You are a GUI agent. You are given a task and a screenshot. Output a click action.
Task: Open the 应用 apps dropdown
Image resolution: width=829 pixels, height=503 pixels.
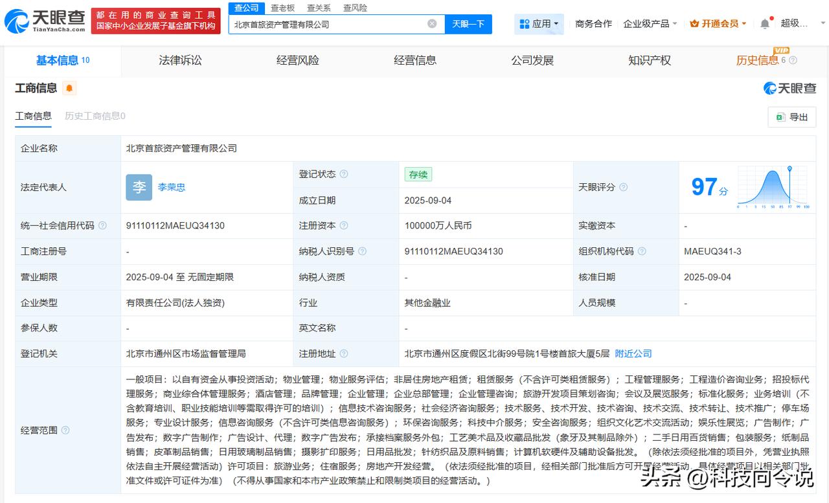539,24
